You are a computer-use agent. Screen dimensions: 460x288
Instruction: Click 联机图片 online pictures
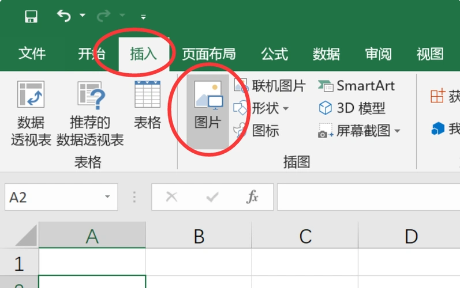[x=270, y=86]
